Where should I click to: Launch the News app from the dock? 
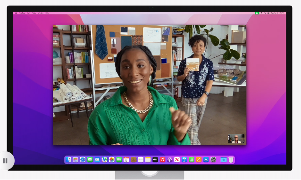[x=177, y=160]
